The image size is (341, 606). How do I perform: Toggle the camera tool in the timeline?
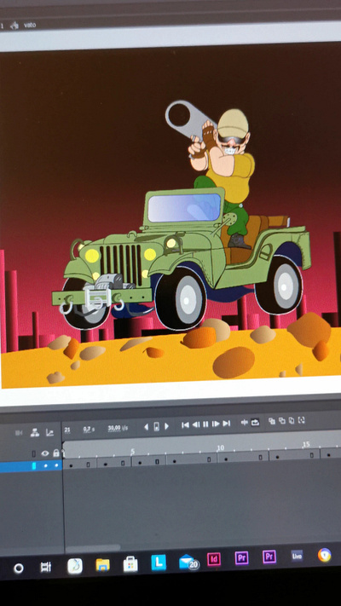(19, 433)
